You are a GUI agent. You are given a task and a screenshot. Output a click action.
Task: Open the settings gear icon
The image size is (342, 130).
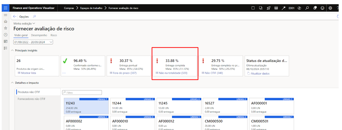[330, 8]
